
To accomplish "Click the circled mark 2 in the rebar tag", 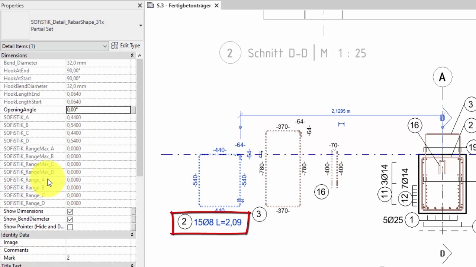I will [184, 222].
